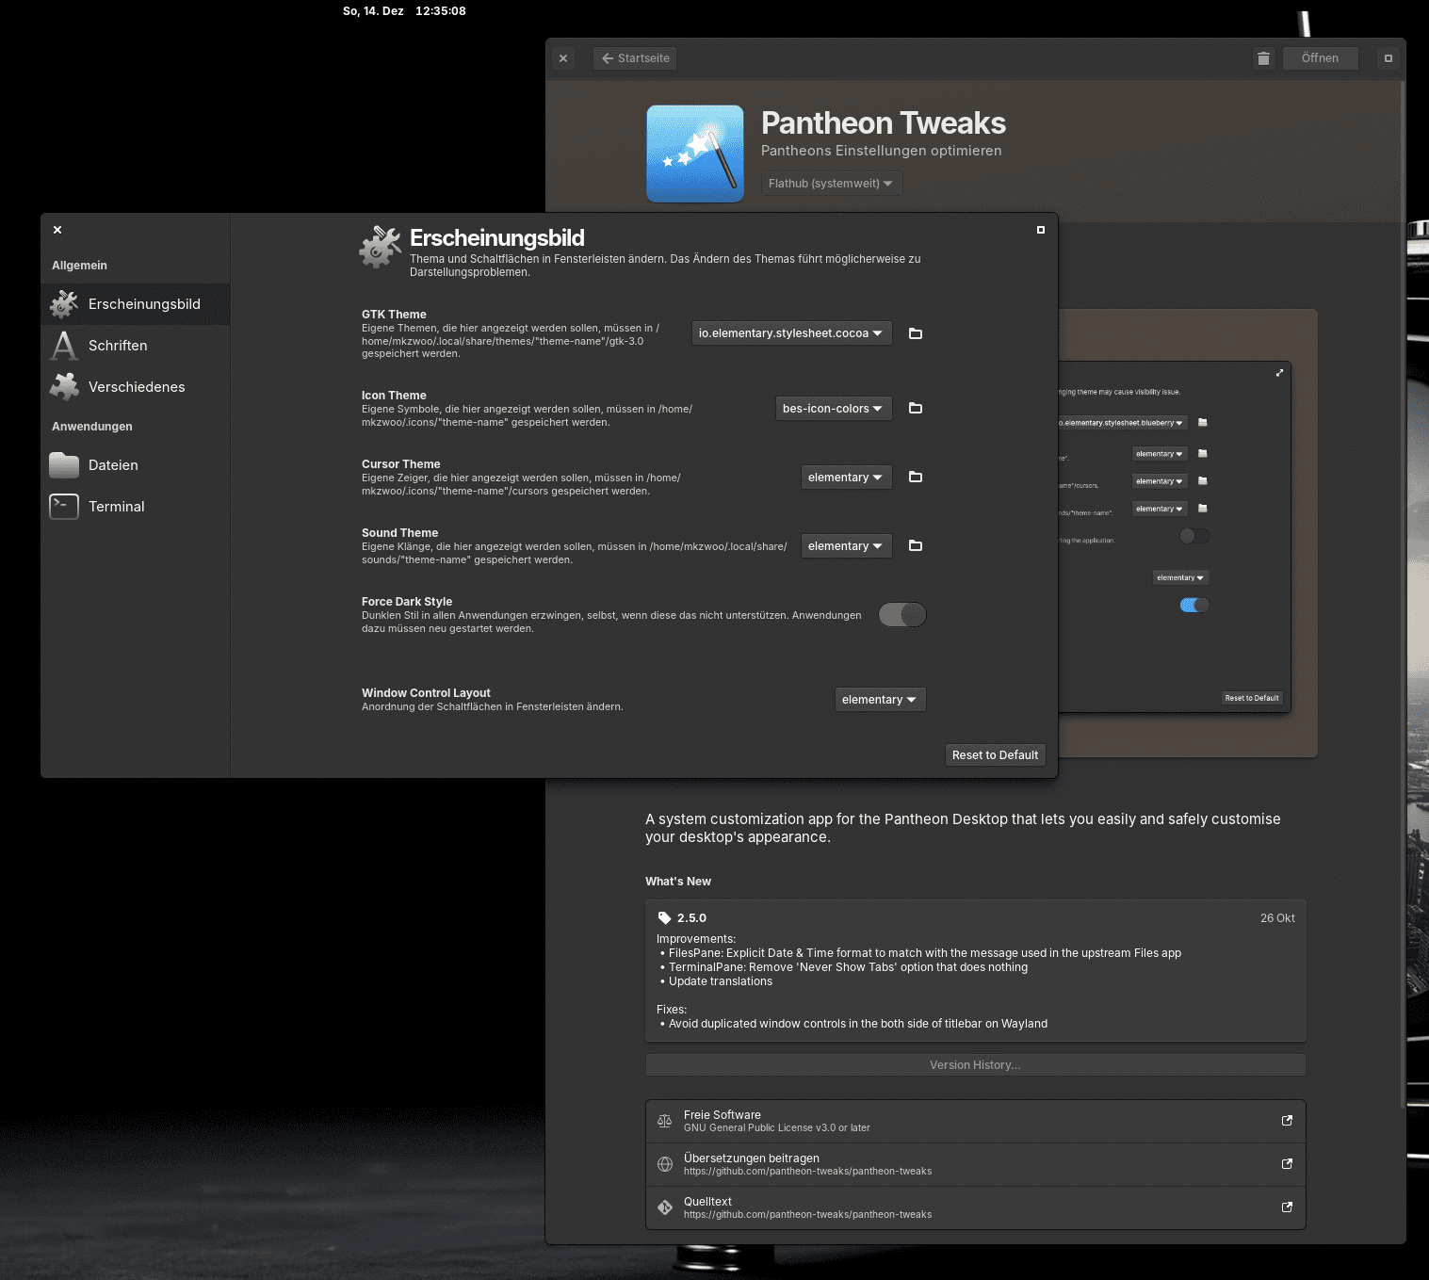Select Terminal in the sidebar
Screen dimensions: 1429x1280
click(x=136, y=507)
